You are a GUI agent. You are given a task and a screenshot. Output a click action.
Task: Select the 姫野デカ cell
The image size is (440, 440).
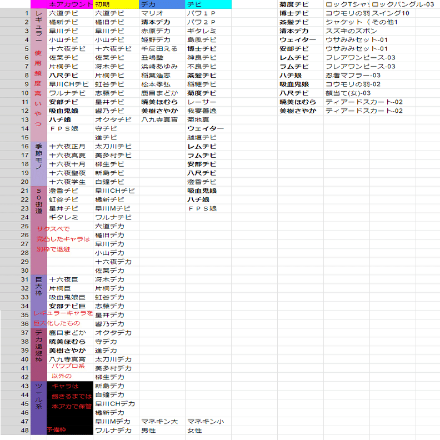(x=162, y=40)
